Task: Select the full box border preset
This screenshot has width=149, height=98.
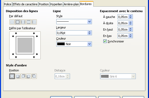Action: tap(18, 22)
